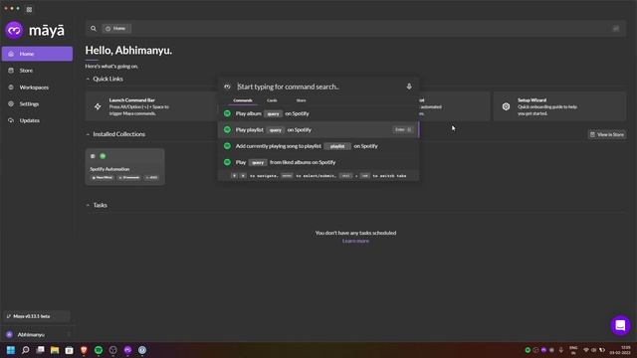Click Spotify icon beside Play album command

coord(227,113)
